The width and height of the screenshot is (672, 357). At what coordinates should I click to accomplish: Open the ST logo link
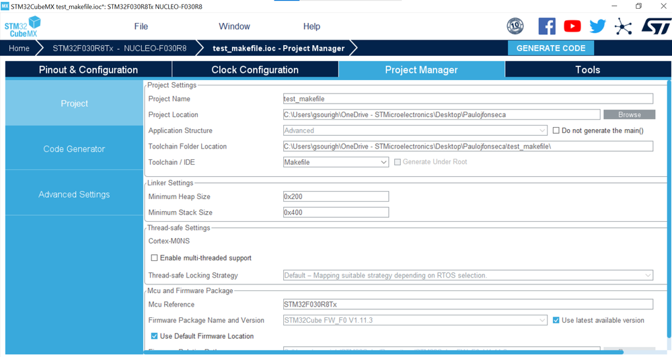[656, 26]
